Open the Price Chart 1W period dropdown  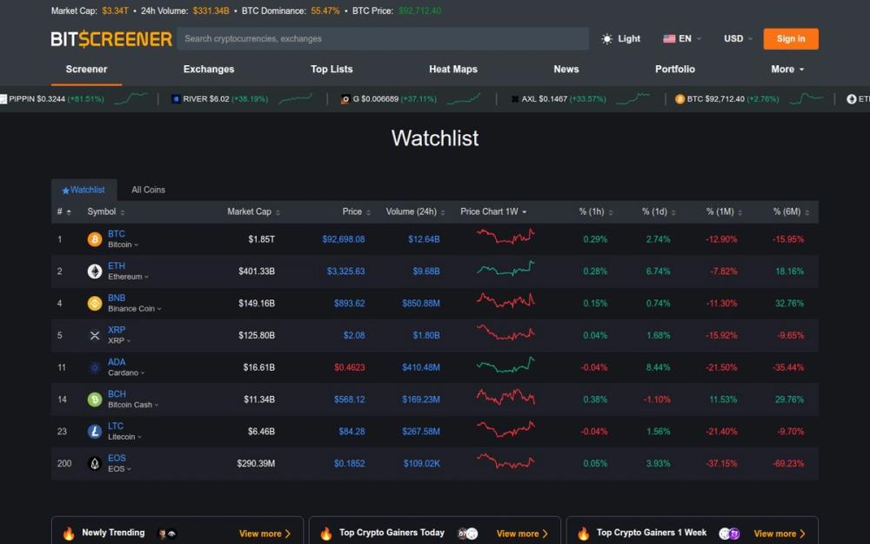[493, 212]
